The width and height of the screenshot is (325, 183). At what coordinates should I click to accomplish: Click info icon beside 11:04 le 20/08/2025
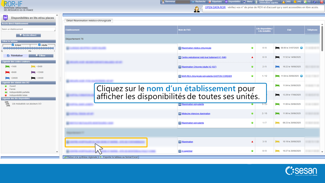[301, 76]
